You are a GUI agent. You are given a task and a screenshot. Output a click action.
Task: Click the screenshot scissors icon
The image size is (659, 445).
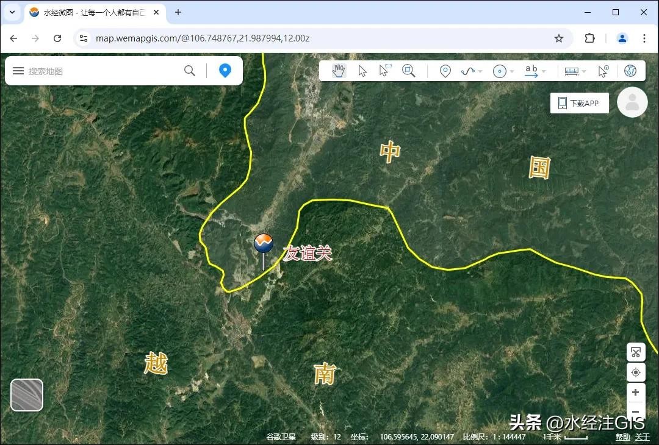pyautogui.click(x=635, y=352)
